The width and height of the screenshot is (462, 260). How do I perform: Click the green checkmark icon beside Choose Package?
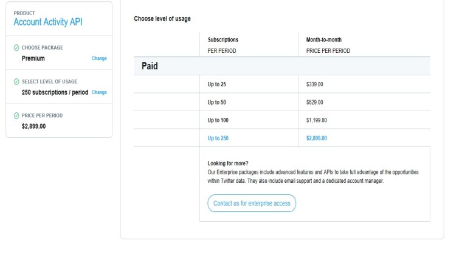(x=16, y=48)
